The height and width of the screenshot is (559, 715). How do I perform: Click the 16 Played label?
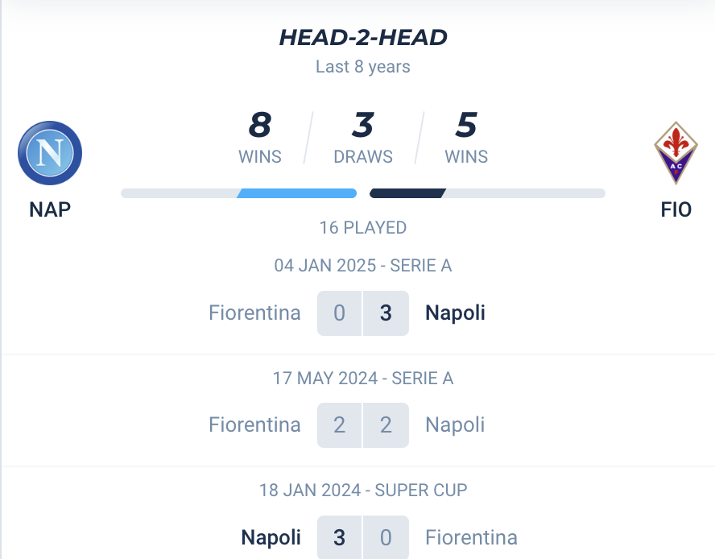click(363, 228)
